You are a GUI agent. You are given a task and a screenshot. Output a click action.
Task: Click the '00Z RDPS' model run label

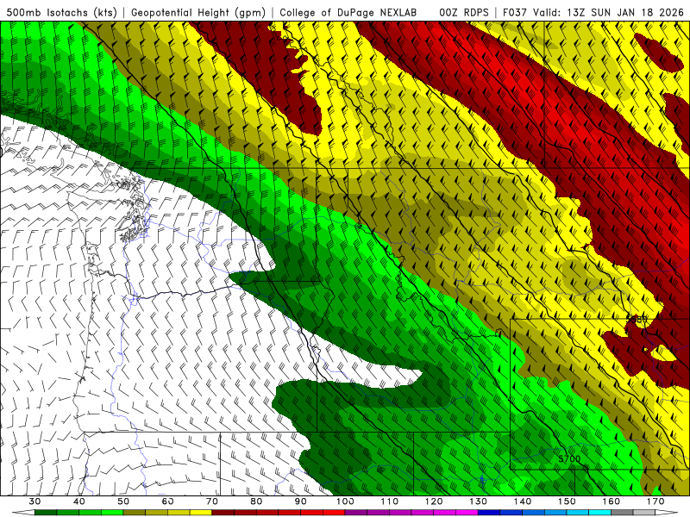tap(463, 12)
